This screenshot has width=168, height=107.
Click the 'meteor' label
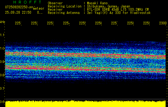[x=39, y=8]
